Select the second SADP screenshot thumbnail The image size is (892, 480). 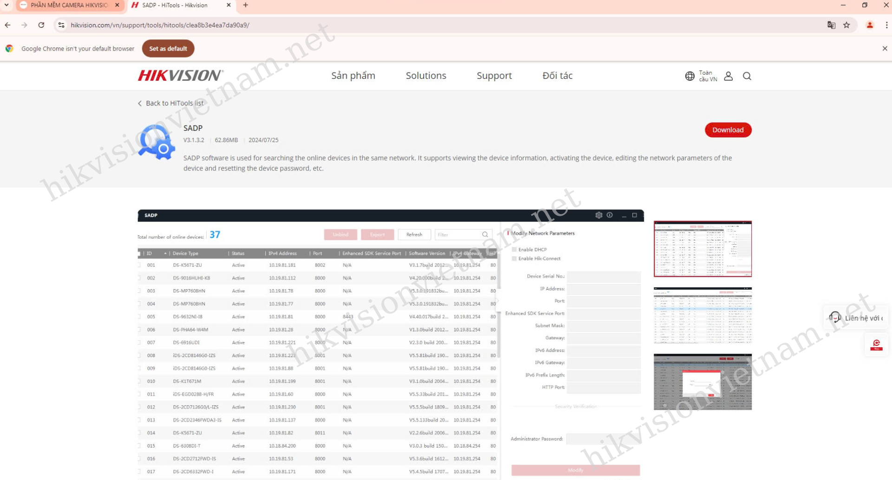[702, 315]
